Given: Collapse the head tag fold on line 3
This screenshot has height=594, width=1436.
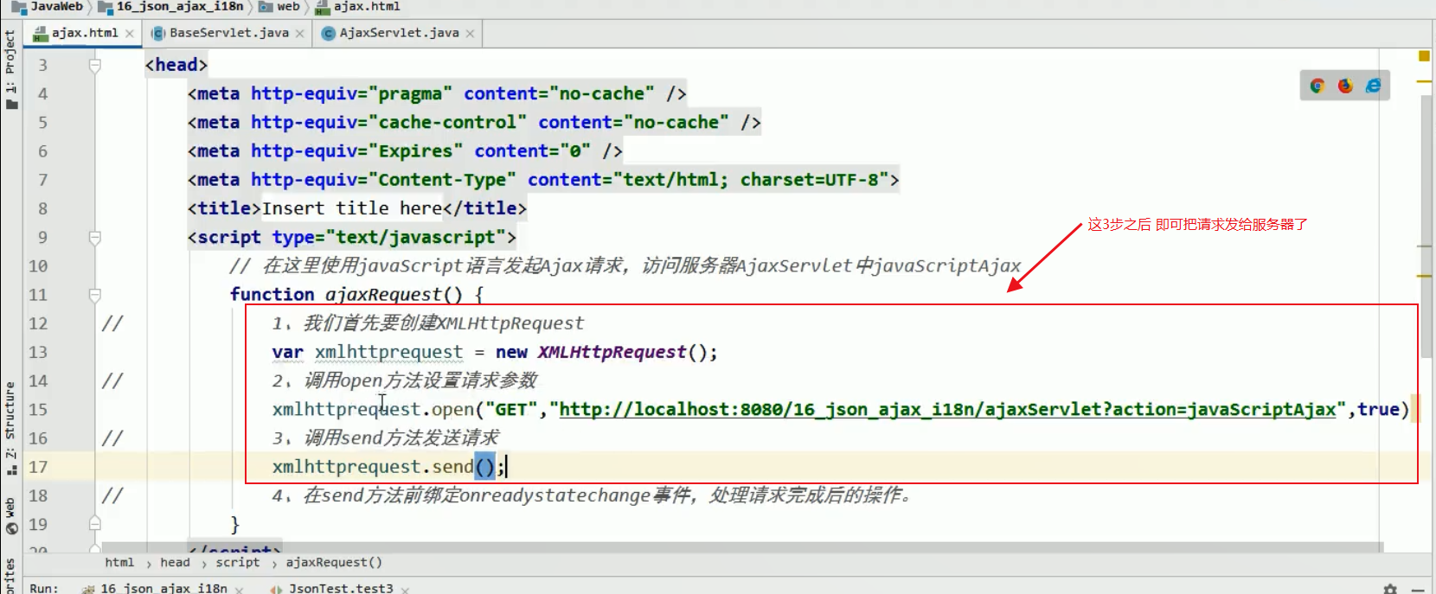Looking at the screenshot, I should tap(95, 65).
